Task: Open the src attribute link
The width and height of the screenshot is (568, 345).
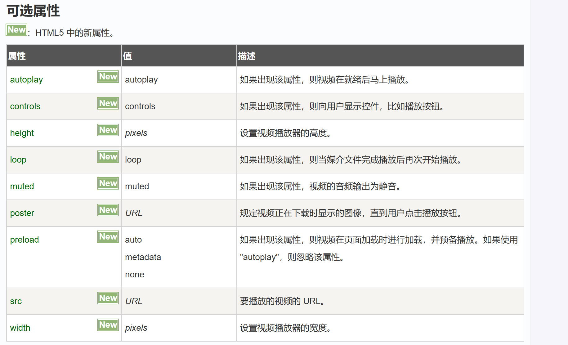Action: pyautogui.click(x=16, y=301)
